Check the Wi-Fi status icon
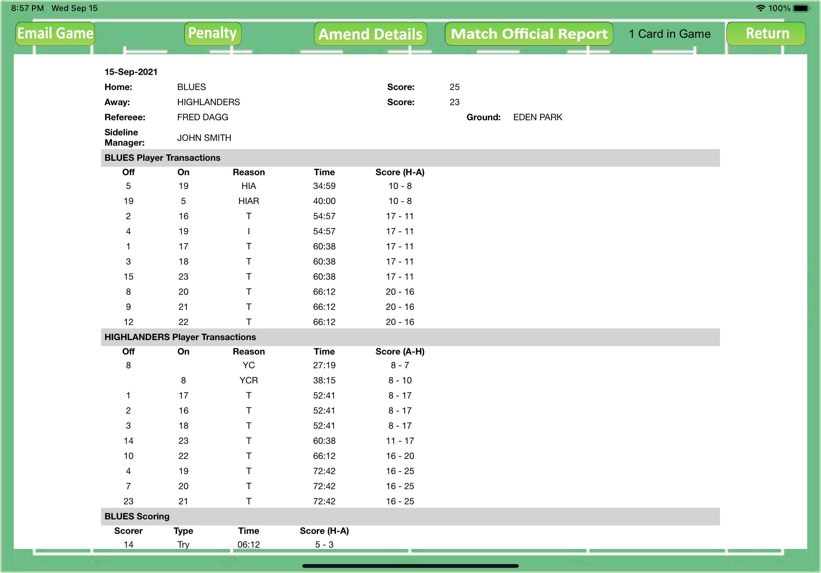The image size is (821, 573). (x=760, y=8)
